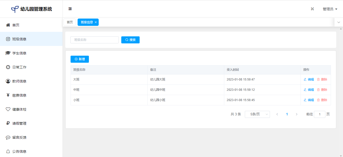Open 请假管理 in the sidebar menu
The width and height of the screenshot is (343, 157).
click(19, 123)
